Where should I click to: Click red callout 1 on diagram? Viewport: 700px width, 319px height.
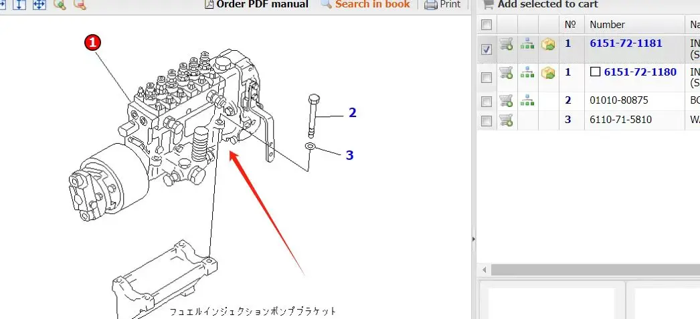93,43
